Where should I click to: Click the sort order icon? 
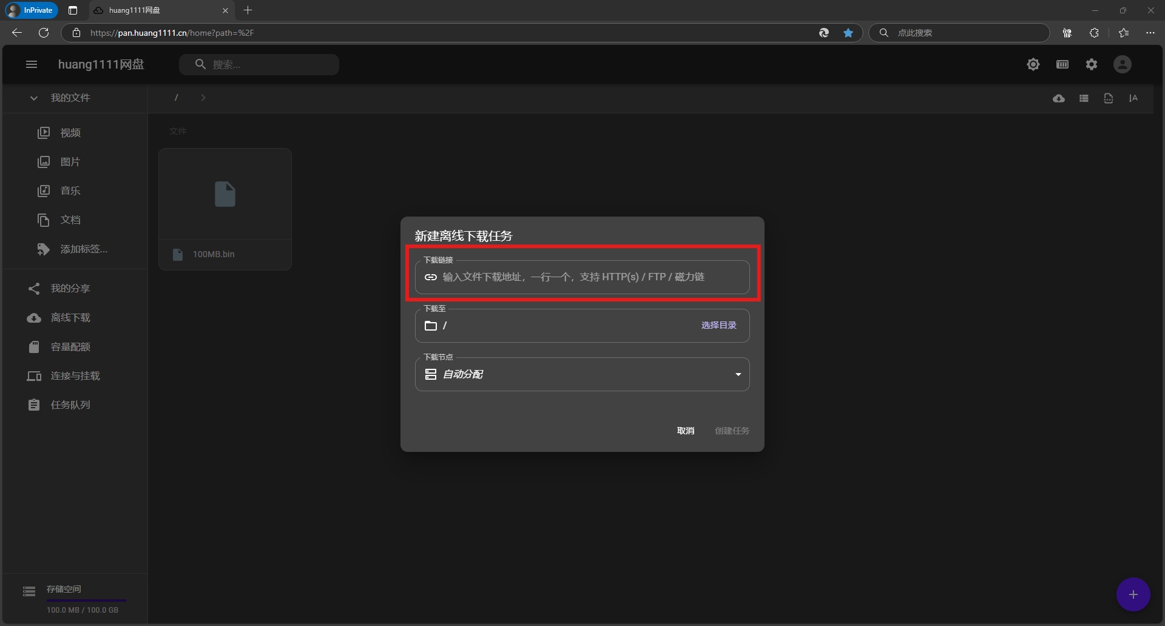[1133, 98]
